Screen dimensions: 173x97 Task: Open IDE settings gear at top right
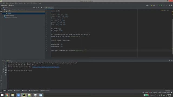pos(172,5)
